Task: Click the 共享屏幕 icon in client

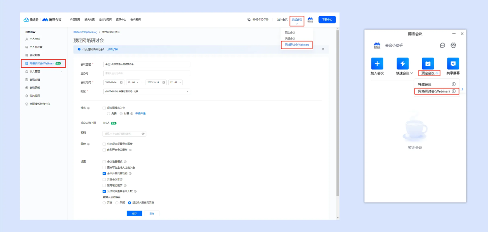Action: 453,64
